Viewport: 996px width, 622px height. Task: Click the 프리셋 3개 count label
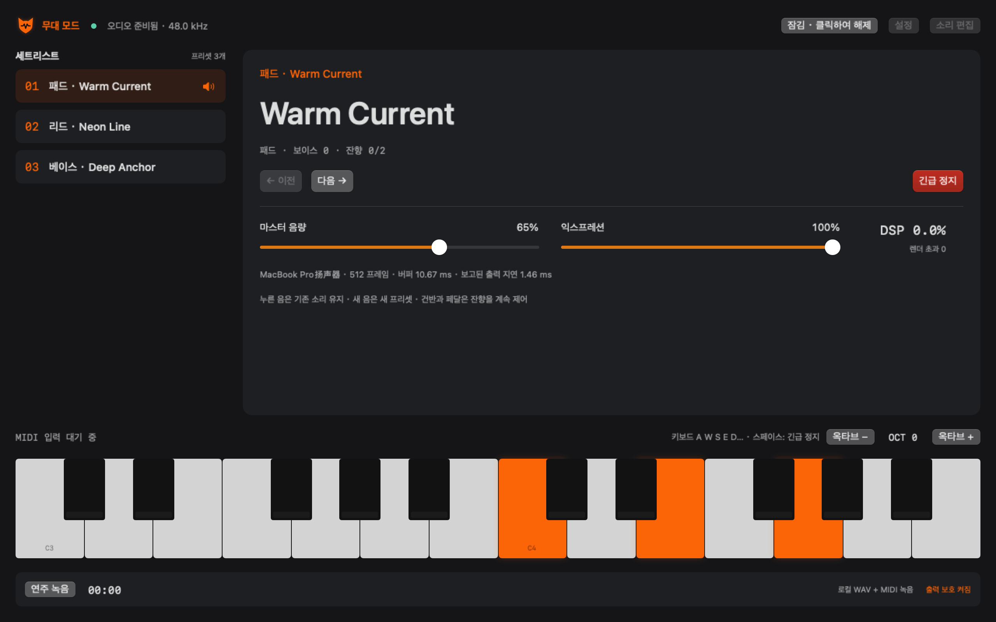(x=208, y=56)
